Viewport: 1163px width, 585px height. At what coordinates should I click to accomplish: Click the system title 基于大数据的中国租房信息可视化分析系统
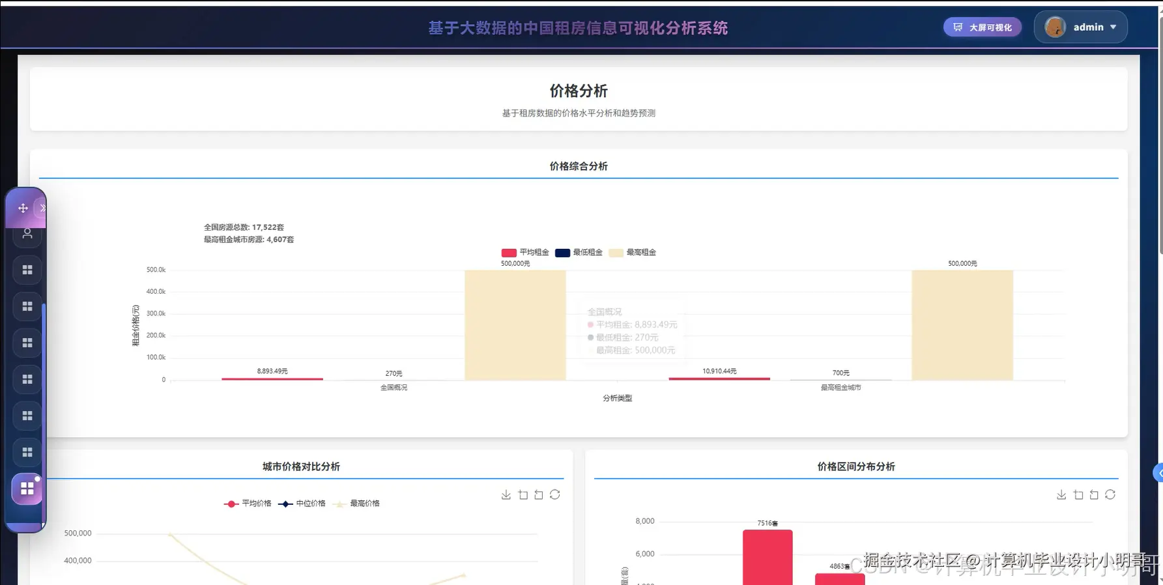click(578, 28)
